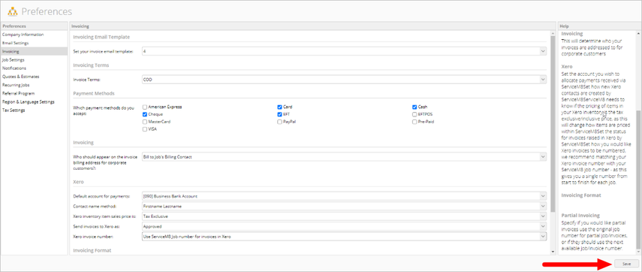Open Company Information preferences

tap(34, 35)
